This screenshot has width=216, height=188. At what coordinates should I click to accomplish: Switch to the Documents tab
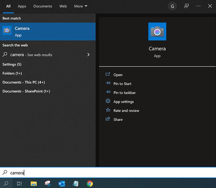point(43,6)
